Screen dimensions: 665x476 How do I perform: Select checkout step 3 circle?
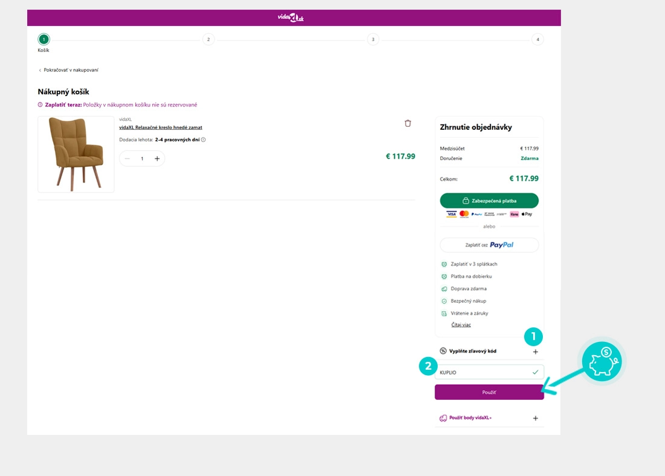point(373,39)
